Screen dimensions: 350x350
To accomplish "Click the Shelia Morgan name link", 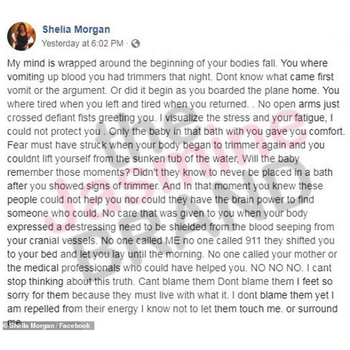I will click(76, 30).
